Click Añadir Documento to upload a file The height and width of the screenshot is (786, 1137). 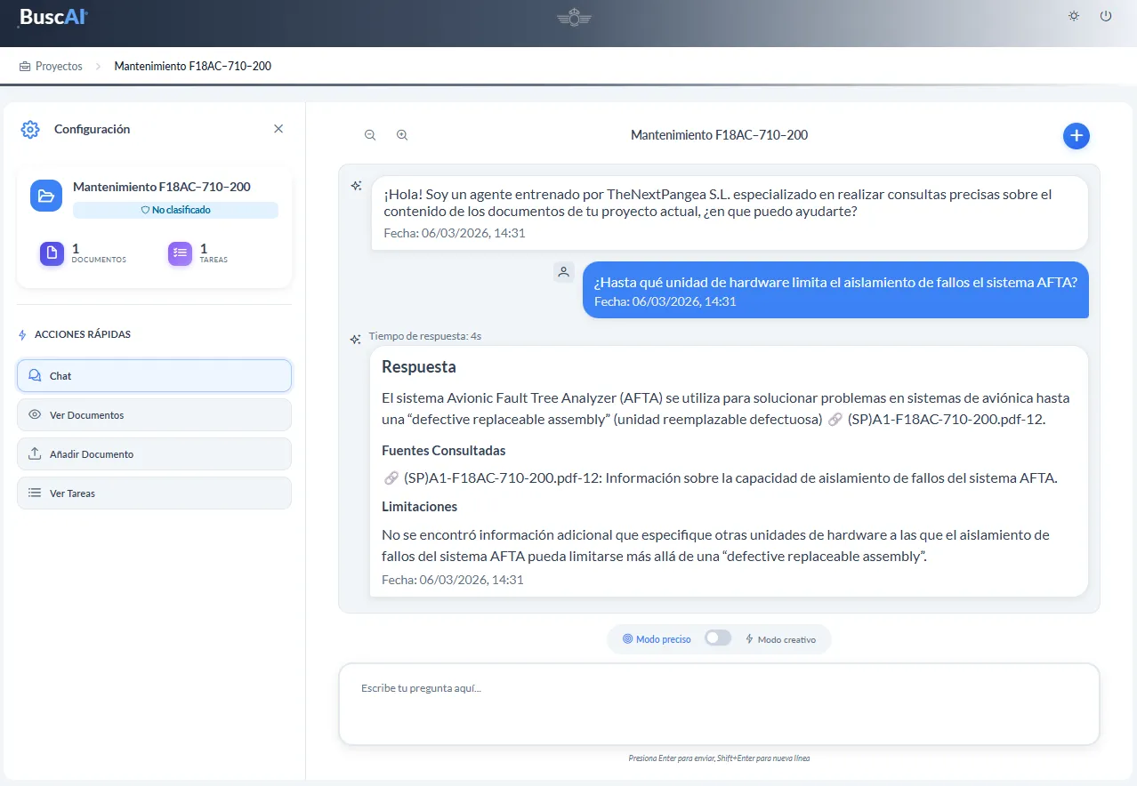[x=153, y=453]
